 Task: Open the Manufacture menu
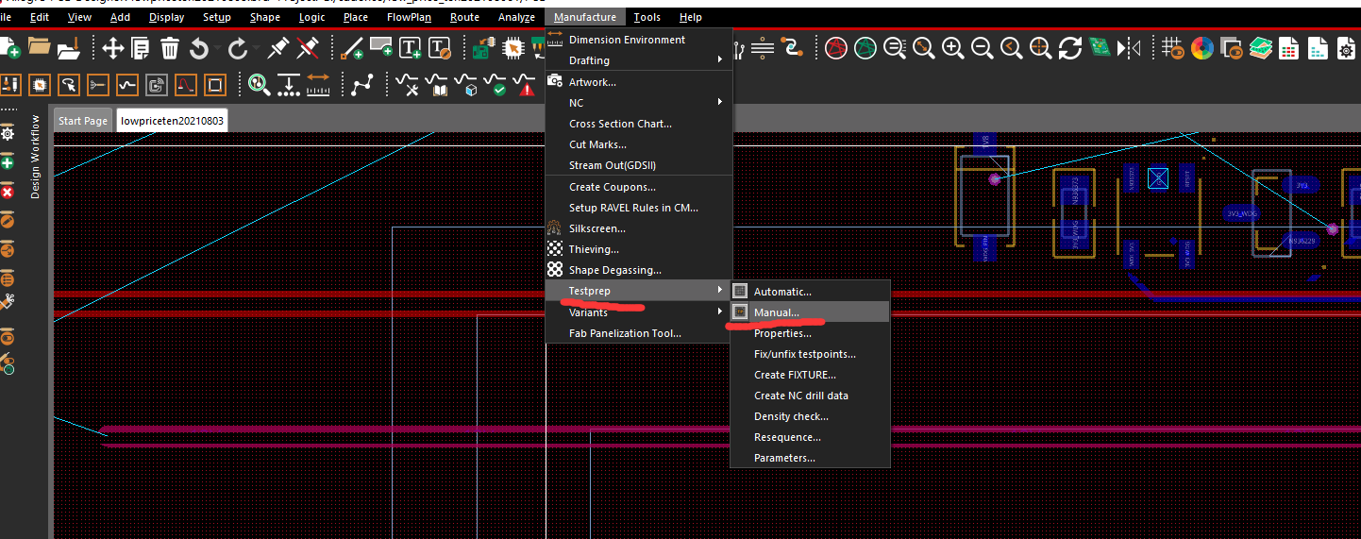point(585,17)
